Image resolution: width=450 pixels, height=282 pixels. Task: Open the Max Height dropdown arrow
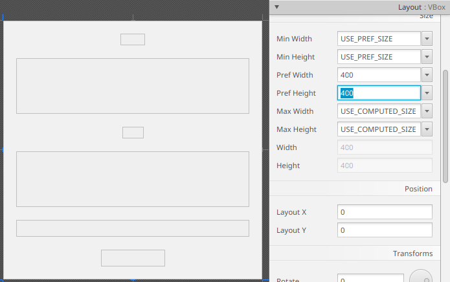427,129
